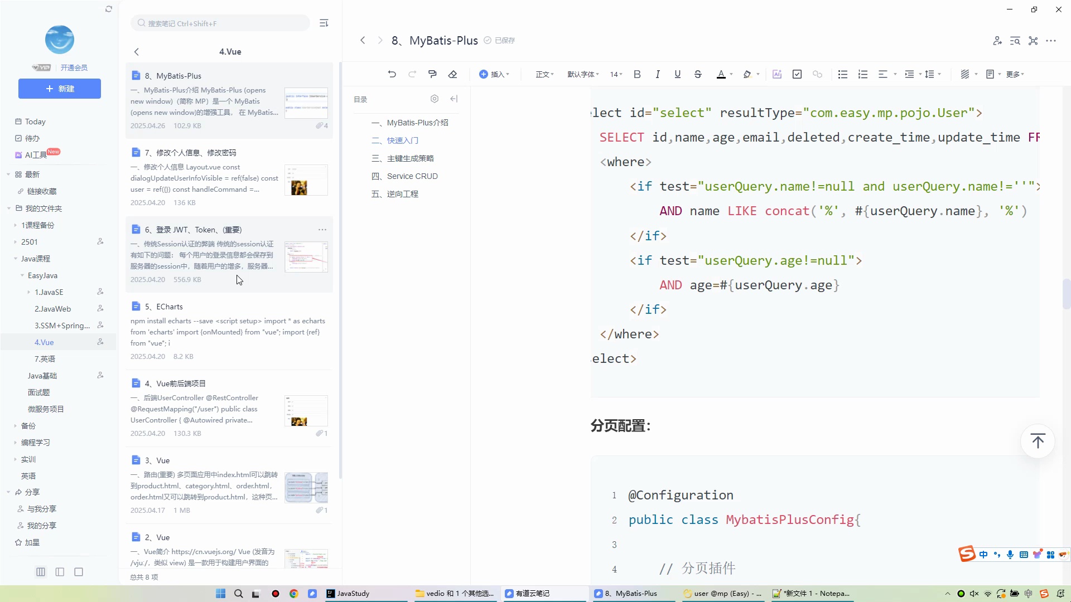Image resolution: width=1071 pixels, height=602 pixels.
Task: Click the 开通会员 membership link
Action: tap(74, 67)
